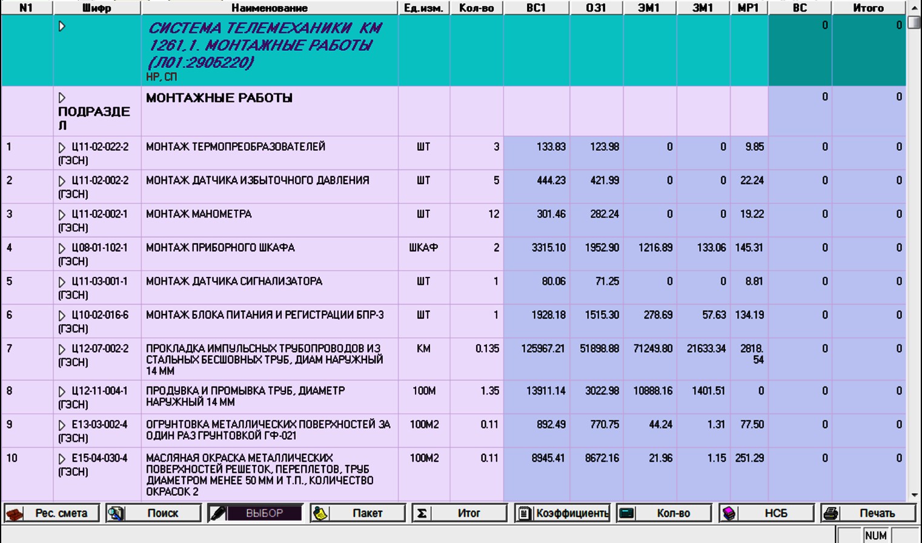Select МОНТАЖ БЛОКА ПИТАНИЯ И РЕГИСТРАЦИИ БПР-3
Screen dimensions: 922x543
point(265,315)
